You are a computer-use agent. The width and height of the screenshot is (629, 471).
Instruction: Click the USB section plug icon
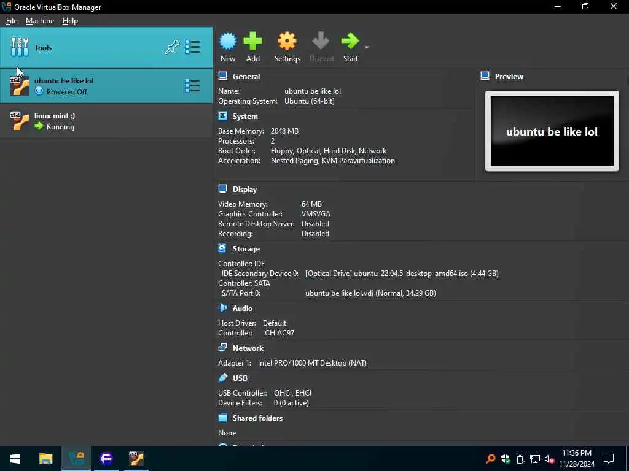(x=222, y=378)
